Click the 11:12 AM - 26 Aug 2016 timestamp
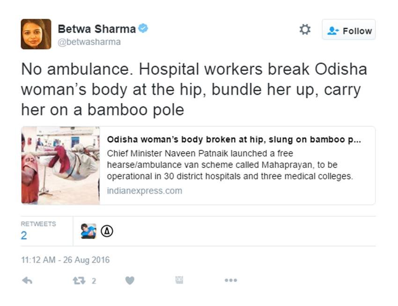Image resolution: width=398 pixels, height=306 pixels. pos(65,260)
